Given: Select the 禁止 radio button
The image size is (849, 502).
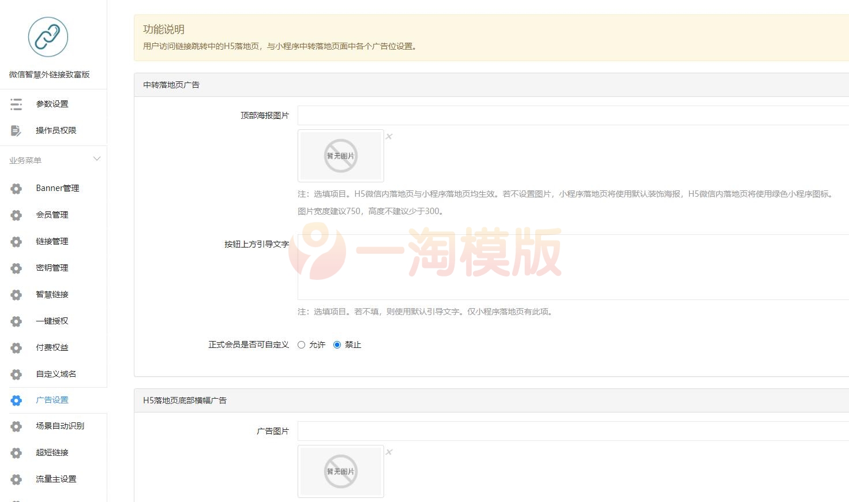Looking at the screenshot, I should click(x=337, y=344).
